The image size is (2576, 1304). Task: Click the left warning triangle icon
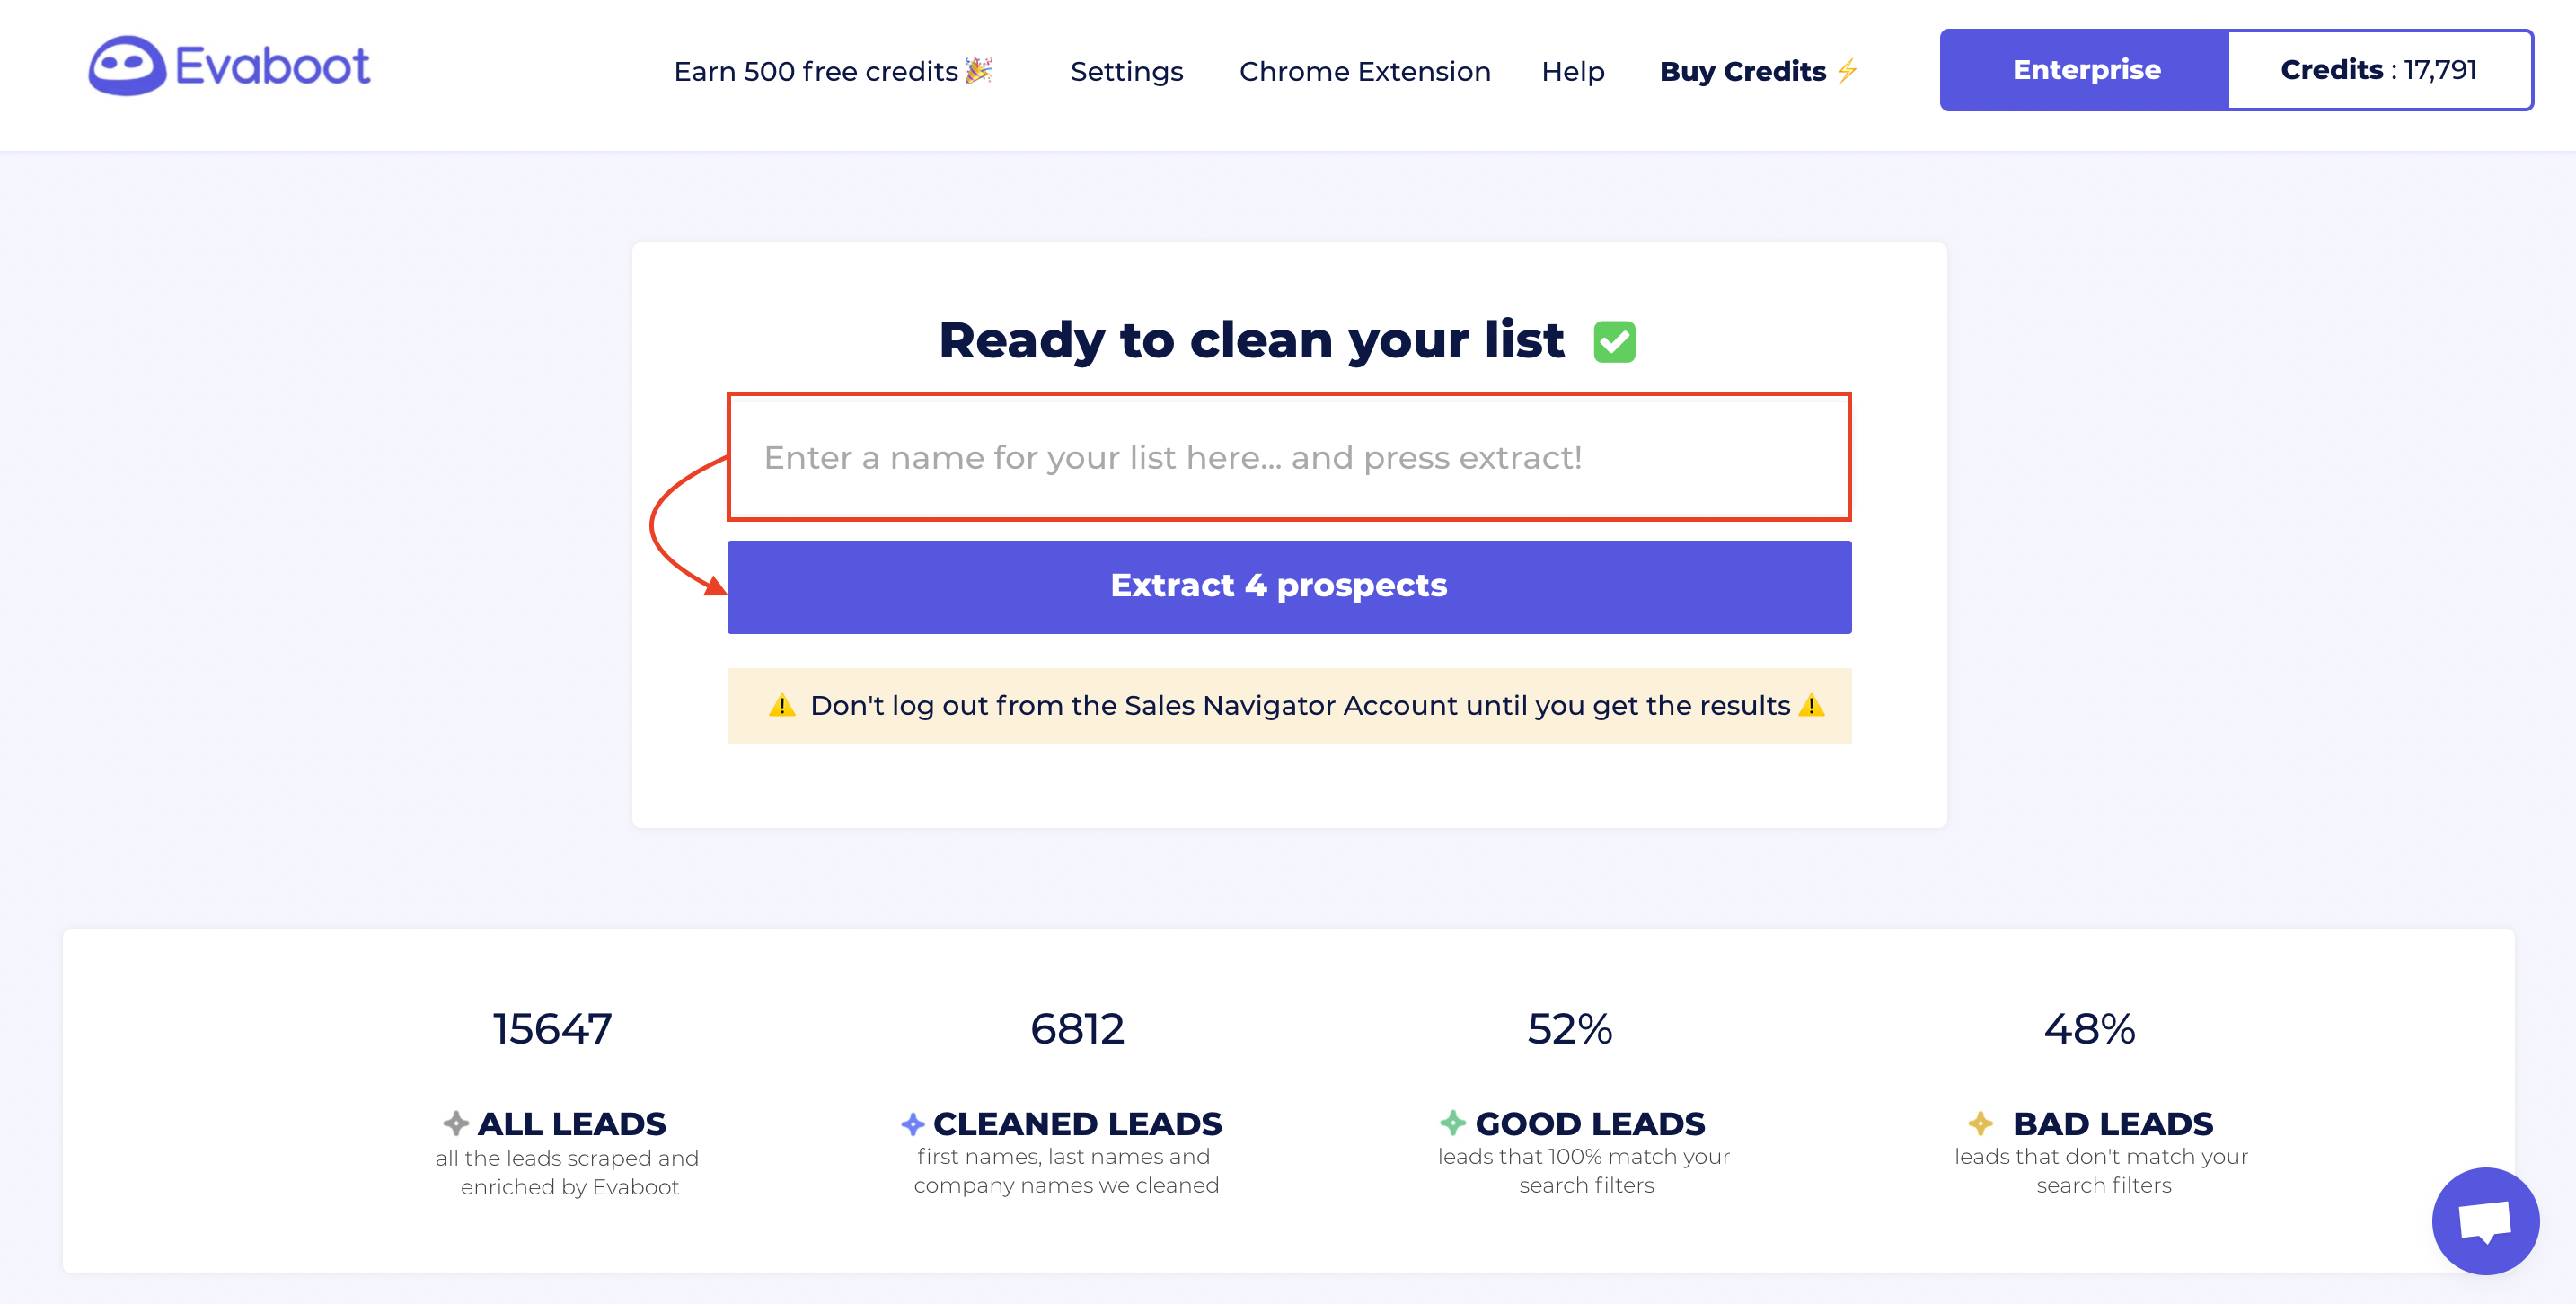click(782, 705)
